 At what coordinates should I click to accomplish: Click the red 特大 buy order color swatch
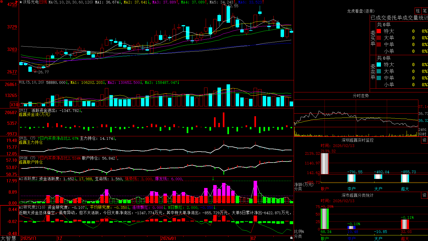click(379, 31)
